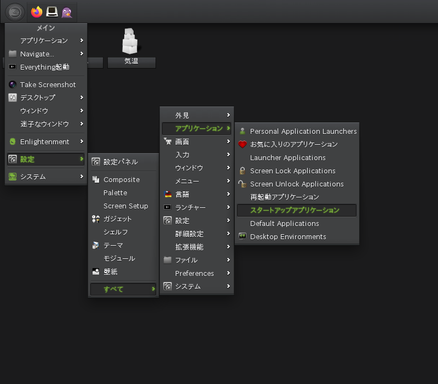
Task: Click the ガジェット icon
Action: click(x=96, y=219)
